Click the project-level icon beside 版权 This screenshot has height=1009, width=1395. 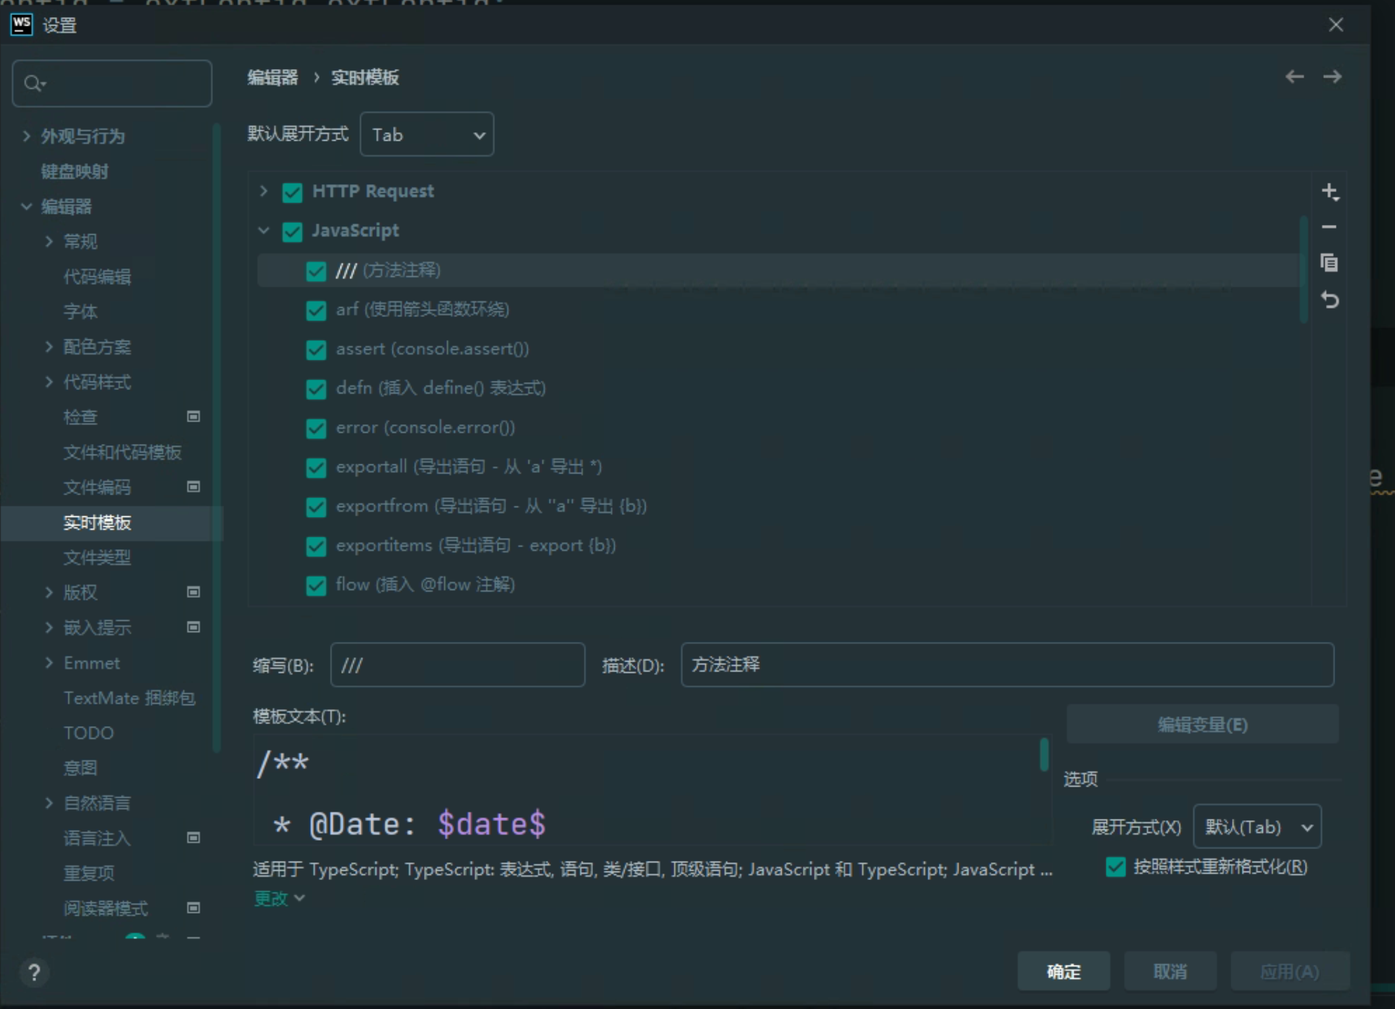(193, 592)
